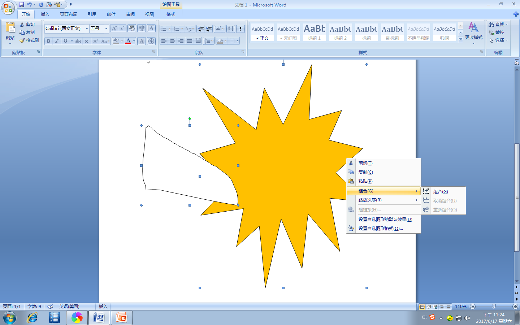Click the Windows Start orb

coord(10,318)
